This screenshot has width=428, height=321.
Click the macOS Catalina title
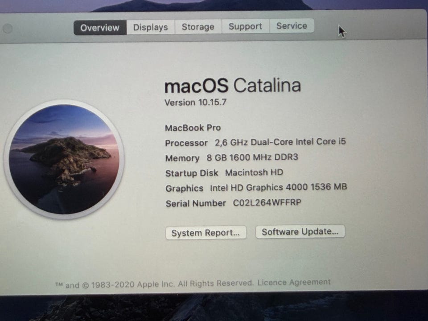(x=233, y=85)
